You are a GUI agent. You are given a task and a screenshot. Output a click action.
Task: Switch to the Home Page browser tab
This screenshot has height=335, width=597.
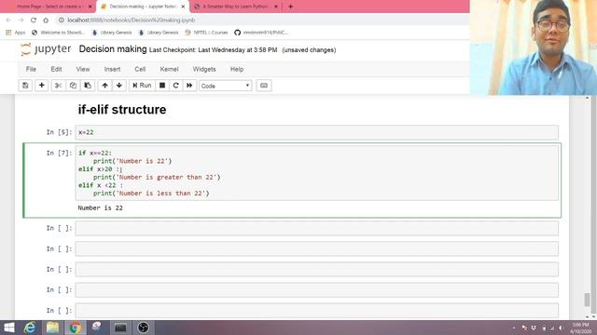49,7
